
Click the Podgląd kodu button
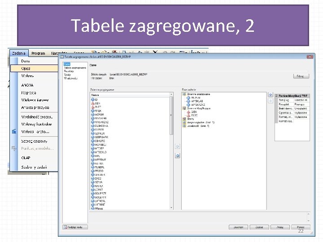75,227
